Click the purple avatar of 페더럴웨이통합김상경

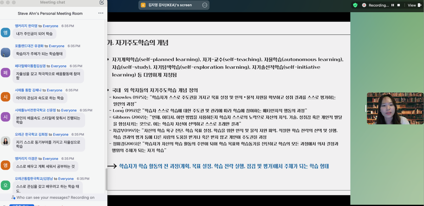pos(5,73)
